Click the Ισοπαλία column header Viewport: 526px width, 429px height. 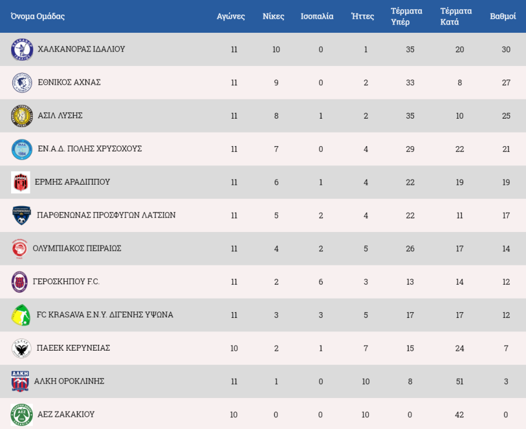pyautogui.click(x=317, y=16)
